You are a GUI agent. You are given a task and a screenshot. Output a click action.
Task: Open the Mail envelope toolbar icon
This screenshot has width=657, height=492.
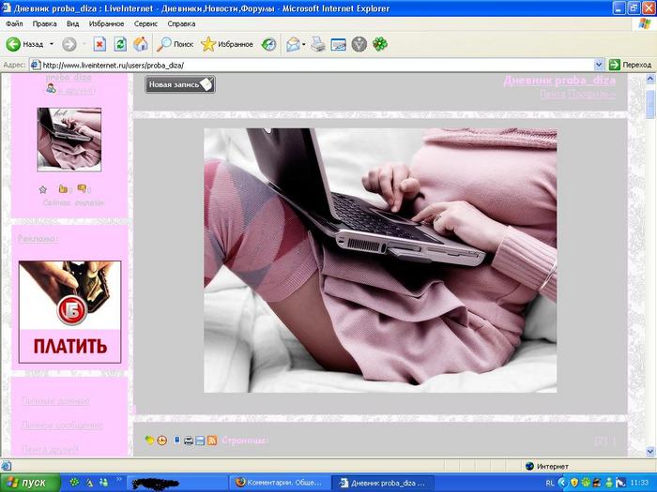[293, 44]
